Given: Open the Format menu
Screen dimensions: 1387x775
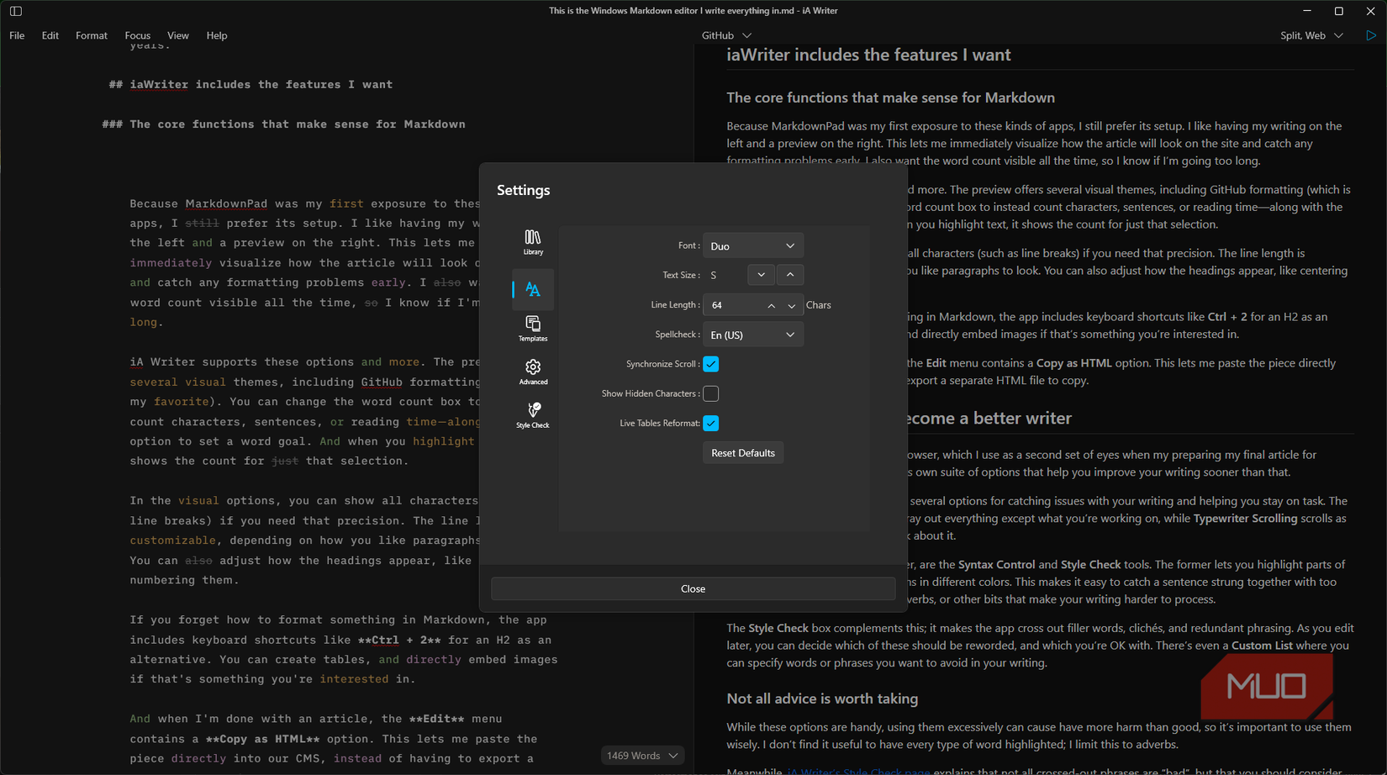Looking at the screenshot, I should tap(91, 35).
